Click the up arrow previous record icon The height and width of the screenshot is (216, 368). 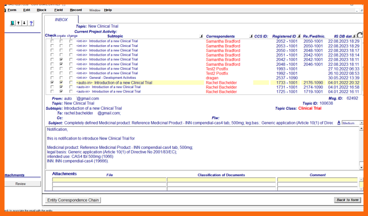click(x=18, y=23)
